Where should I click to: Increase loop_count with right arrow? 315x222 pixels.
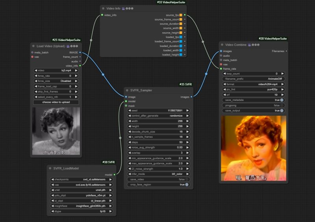[282, 74]
